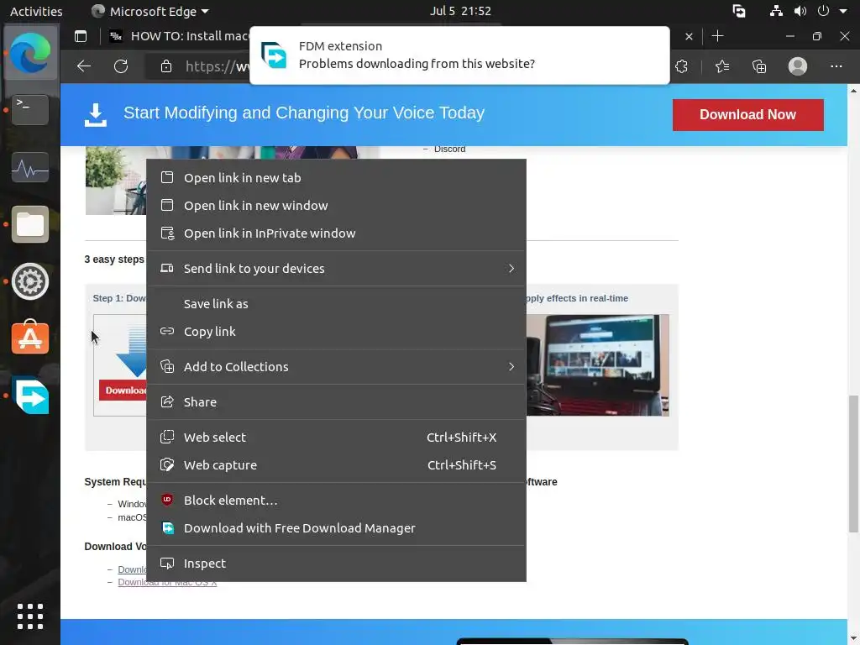The image size is (860, 645).
Task: Click Activities in the top bar
Action: 36,11
